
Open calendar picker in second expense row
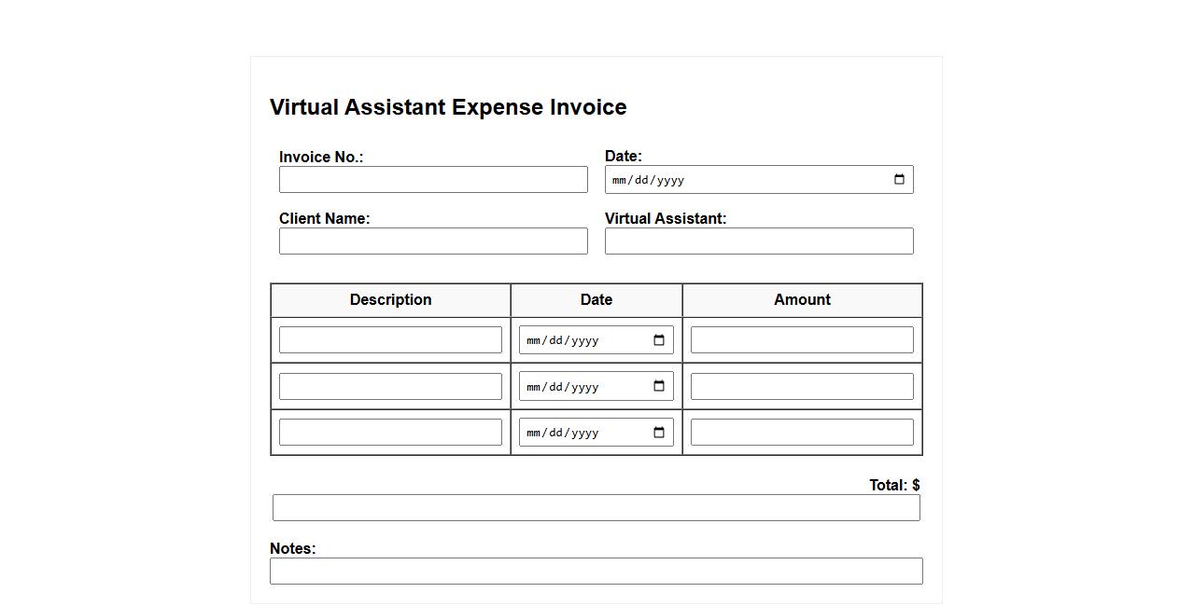click(658, 387)
